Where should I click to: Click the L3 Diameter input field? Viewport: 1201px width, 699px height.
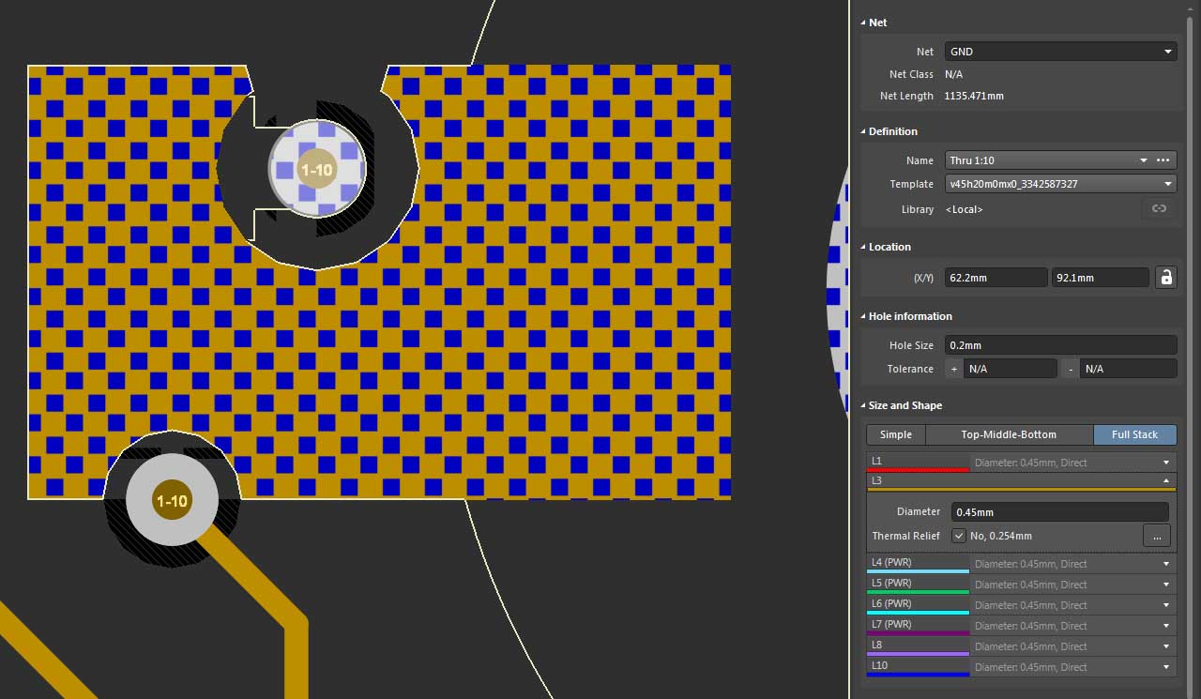(x=1060, y=512)
